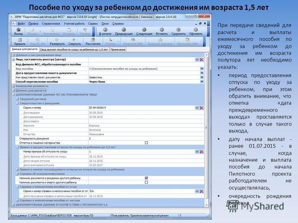The height and width of the screenshot is (223, 298).
Task: Open Кем представлен пакет документов dropdown
Action: pyautogui.click(x=202, y=77)
